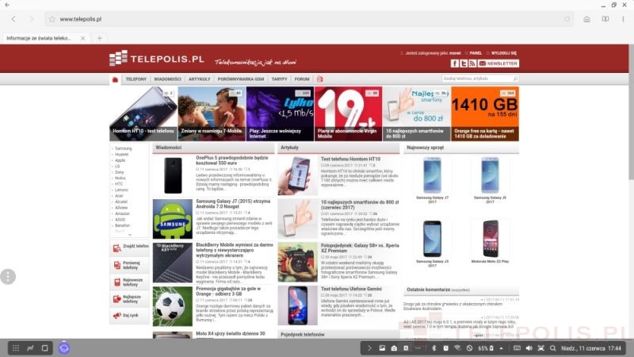Image resolution: width=634 pixels, height=357 pixels.
Task: Click the recents icon in the taskbar
Action: tap(30, 348)
